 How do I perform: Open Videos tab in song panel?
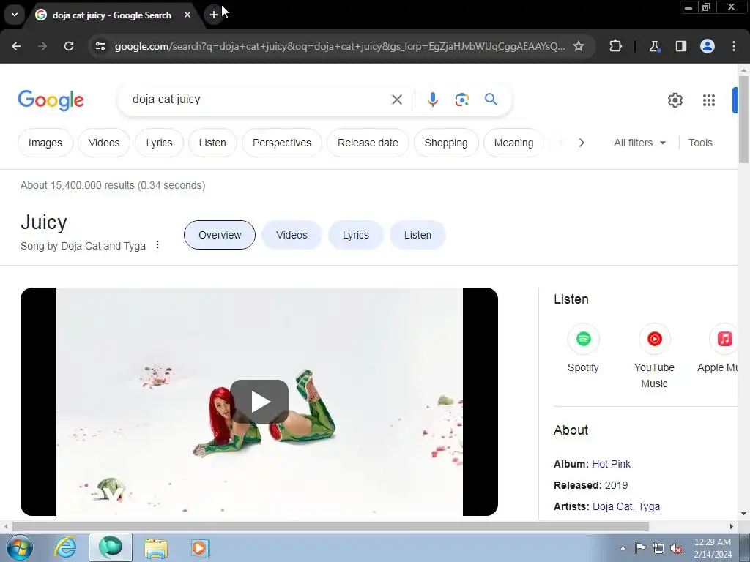coord(292,235)
